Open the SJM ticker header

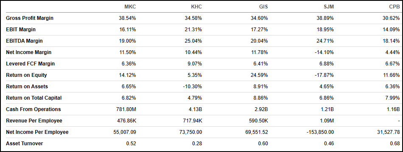(x=329, y=7)
